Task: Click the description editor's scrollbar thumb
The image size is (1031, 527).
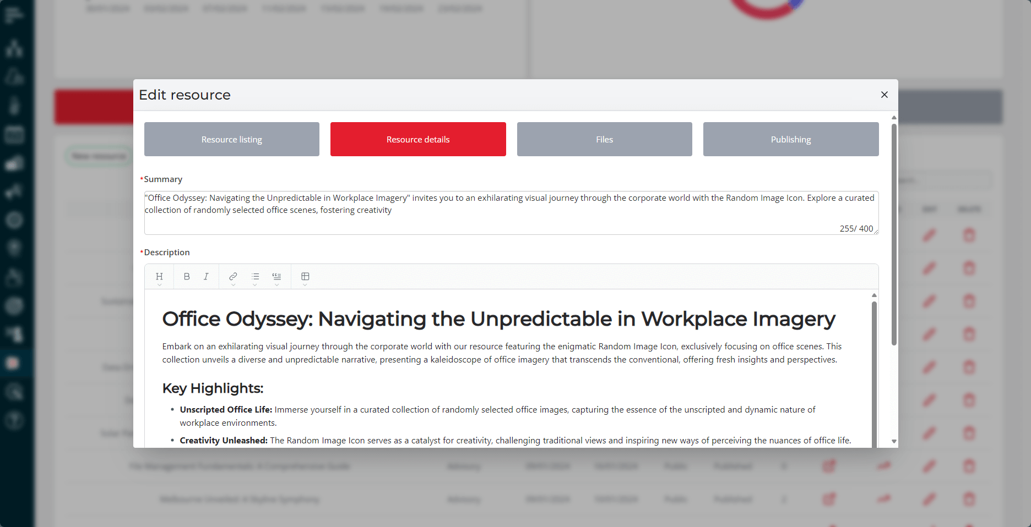Action: (874, 374)
